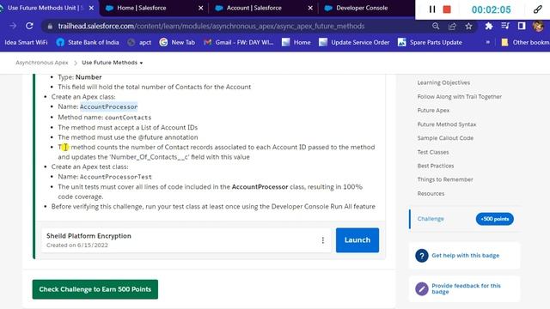Open Spare Parts Update bookmark
550x309 pixels.
pyautogui.click(x=430, y=42)
